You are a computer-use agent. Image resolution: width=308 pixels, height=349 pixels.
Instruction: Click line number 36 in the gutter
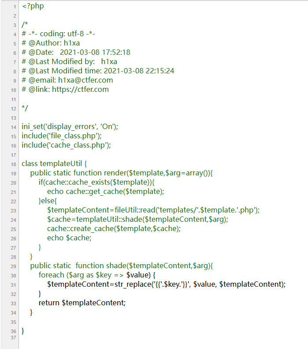(x=14, y=331)
